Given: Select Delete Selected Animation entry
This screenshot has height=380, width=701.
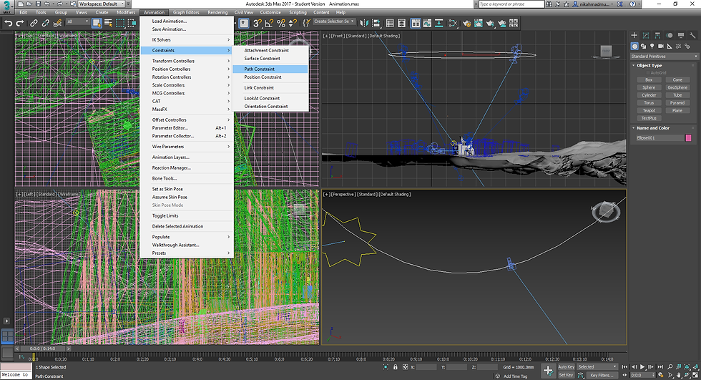Looking at the screenshot, I should pyautogui.click(x=187, y=226).
